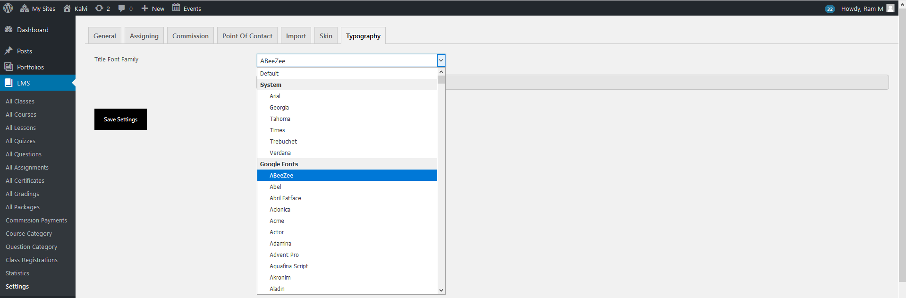906x298 pixels.
Task: Open All Classes submenu link
Action: point(20,101)
